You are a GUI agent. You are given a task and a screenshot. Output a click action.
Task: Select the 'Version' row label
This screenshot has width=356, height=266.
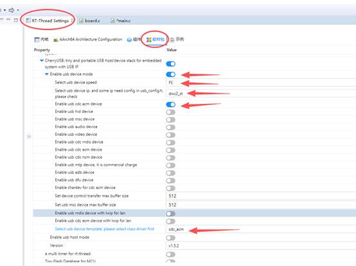coord(57,245)
